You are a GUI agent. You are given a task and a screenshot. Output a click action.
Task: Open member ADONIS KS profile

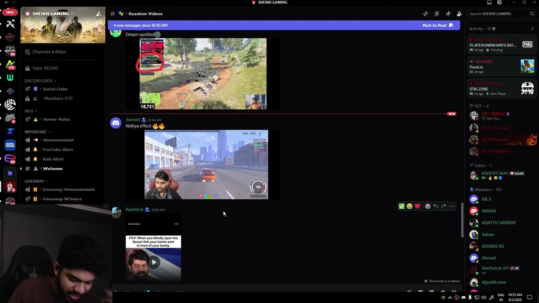tap(502, 246)
